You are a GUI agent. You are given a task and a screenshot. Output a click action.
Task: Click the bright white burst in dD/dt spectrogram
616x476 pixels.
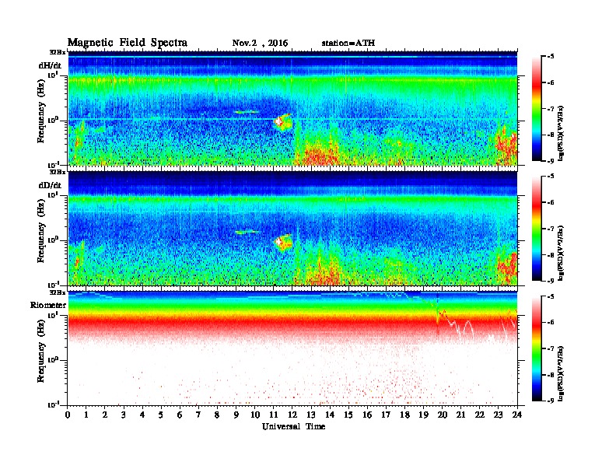click(x=279, y=242)
